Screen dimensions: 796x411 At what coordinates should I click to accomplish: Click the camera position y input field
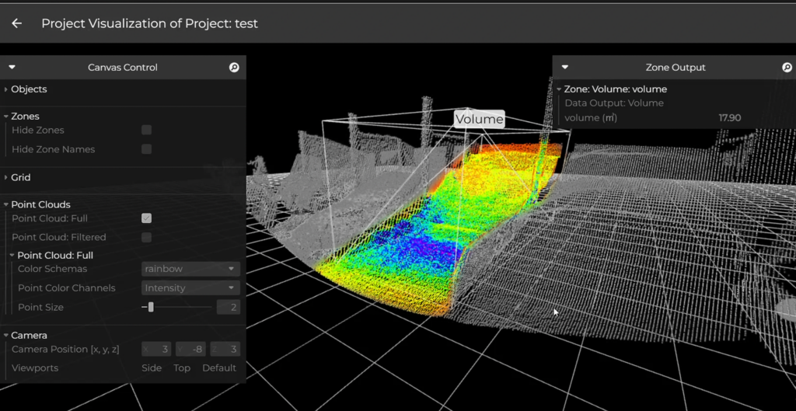[190, 350]
